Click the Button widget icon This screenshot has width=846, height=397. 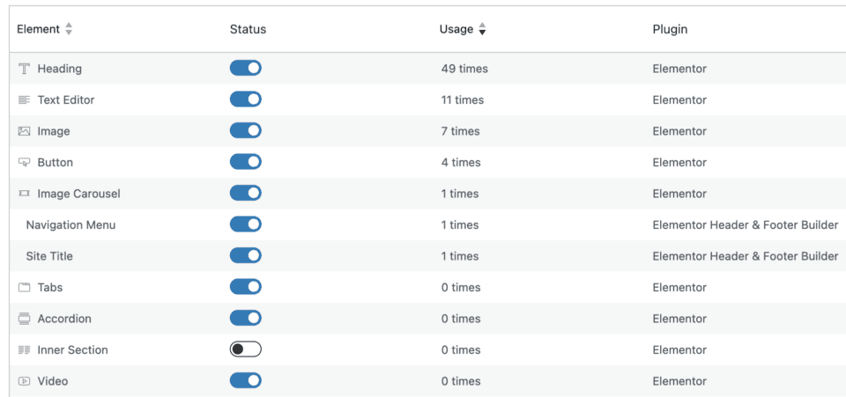[x=24, y=162]
